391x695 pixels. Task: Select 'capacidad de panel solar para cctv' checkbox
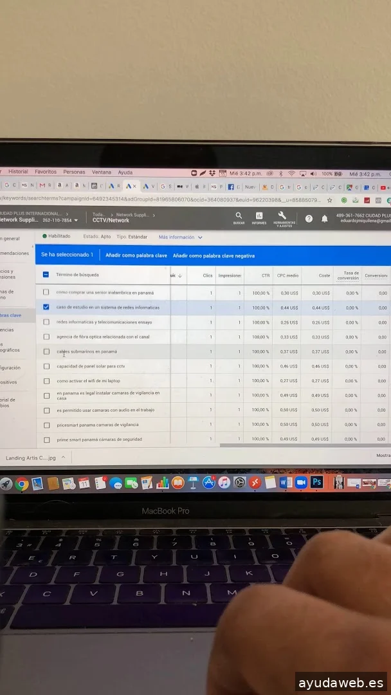(x=46, y=367)
